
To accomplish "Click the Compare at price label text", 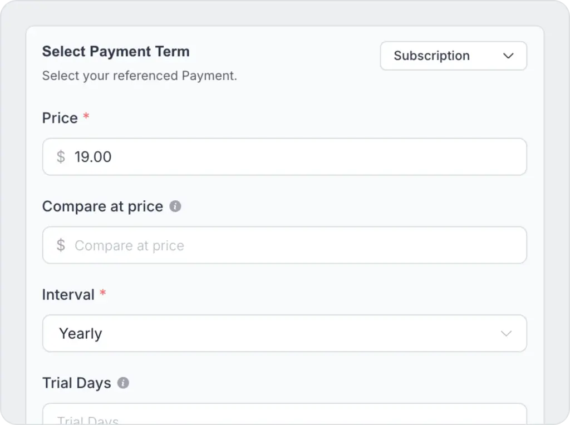I will [102, 206].
